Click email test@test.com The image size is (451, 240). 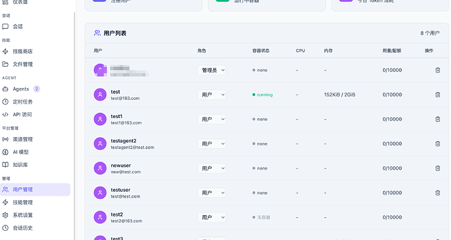(125, 196)
